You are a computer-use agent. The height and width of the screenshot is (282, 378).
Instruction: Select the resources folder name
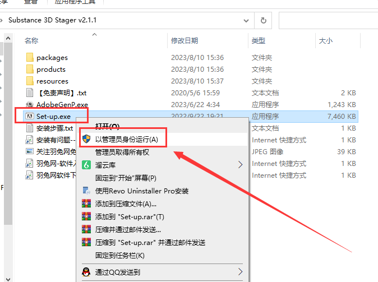tap(52, 81)
